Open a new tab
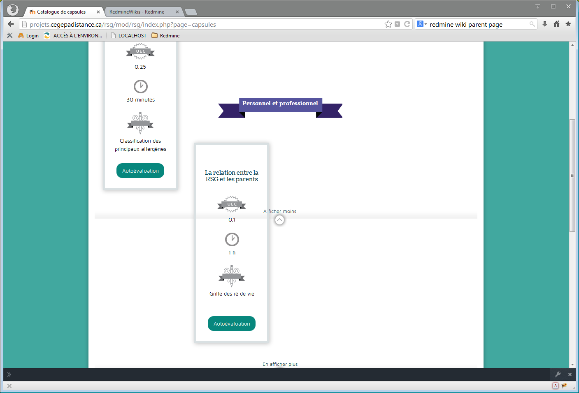Image resolution: width=579 pixels, height=393 pixels. (x=191, y=12)
